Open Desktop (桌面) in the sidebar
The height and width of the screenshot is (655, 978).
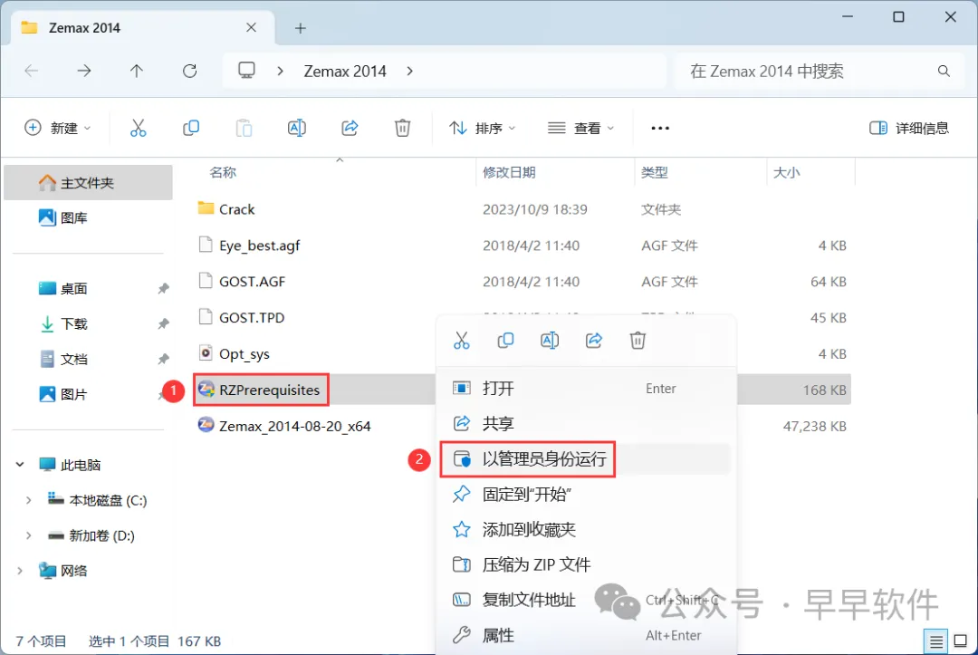point(88,288)
